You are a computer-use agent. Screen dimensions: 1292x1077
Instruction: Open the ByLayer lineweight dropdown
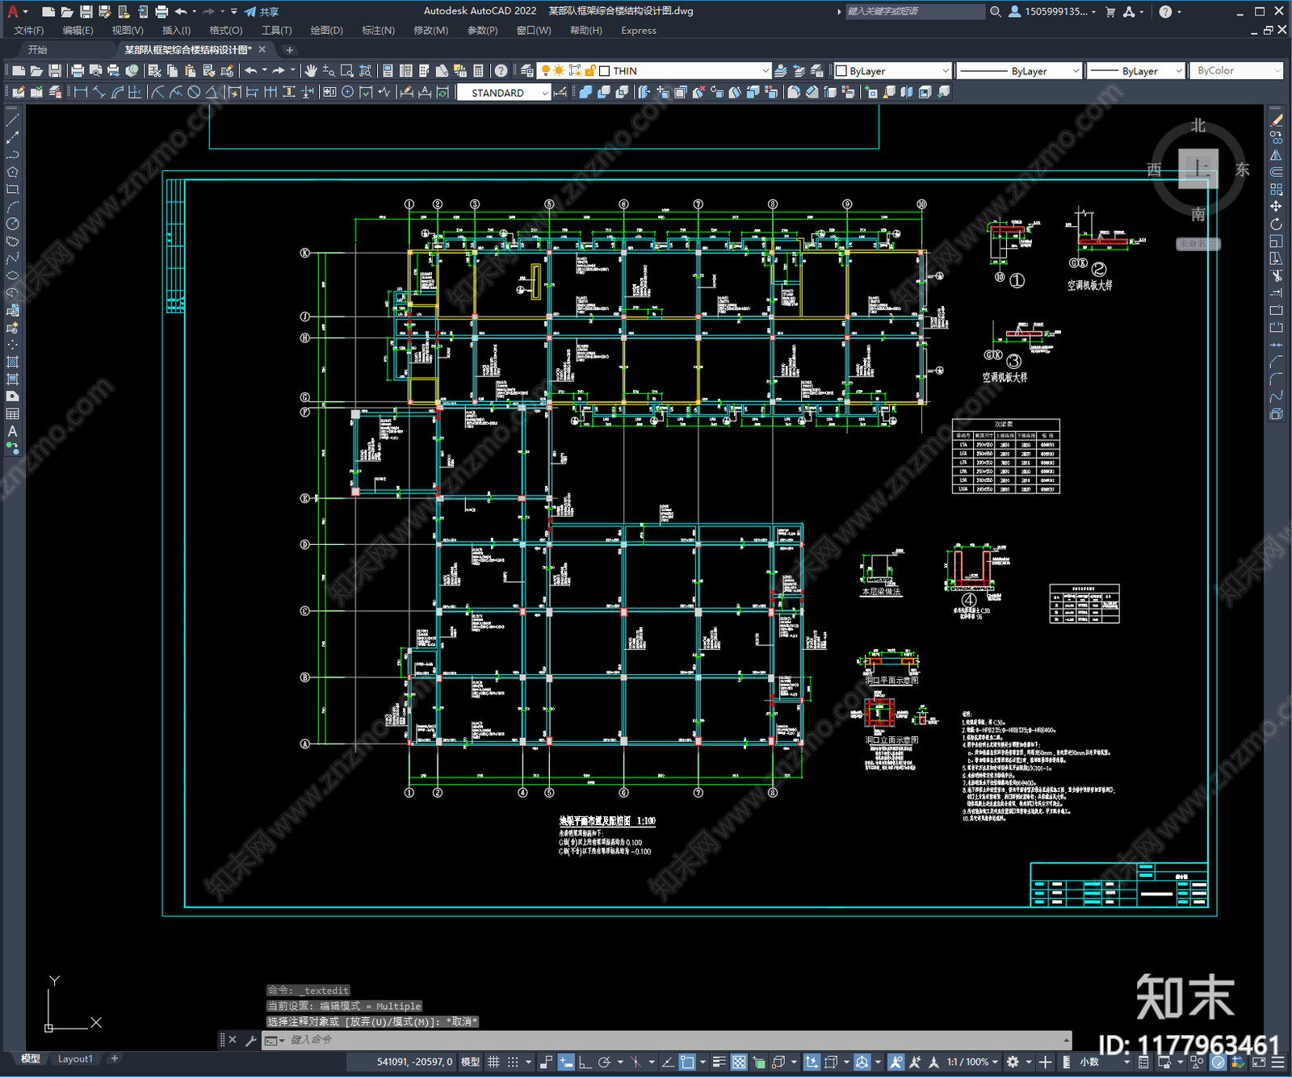pyautogui.click(x=1136, y=71)
